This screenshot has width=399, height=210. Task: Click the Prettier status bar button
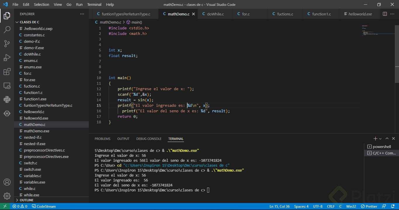(369, 207)
